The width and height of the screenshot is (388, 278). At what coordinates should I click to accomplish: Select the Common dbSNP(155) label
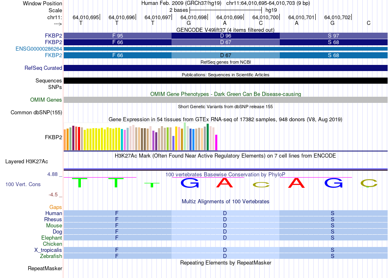tap(36, 113)
